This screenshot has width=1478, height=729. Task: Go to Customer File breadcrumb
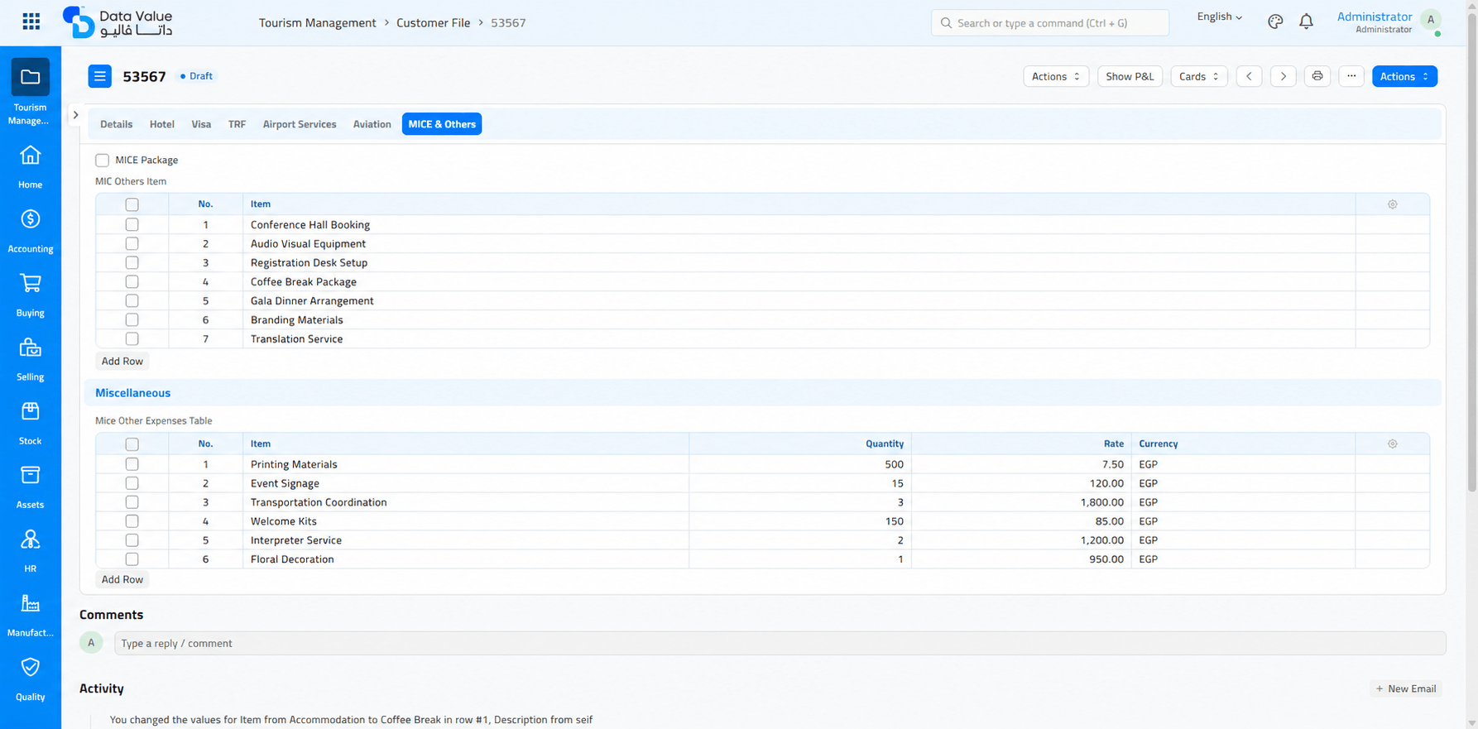[433, 23]
